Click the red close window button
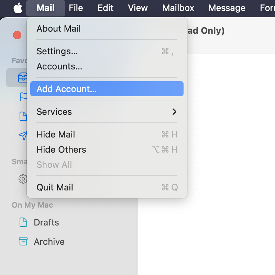 (17, 35)
